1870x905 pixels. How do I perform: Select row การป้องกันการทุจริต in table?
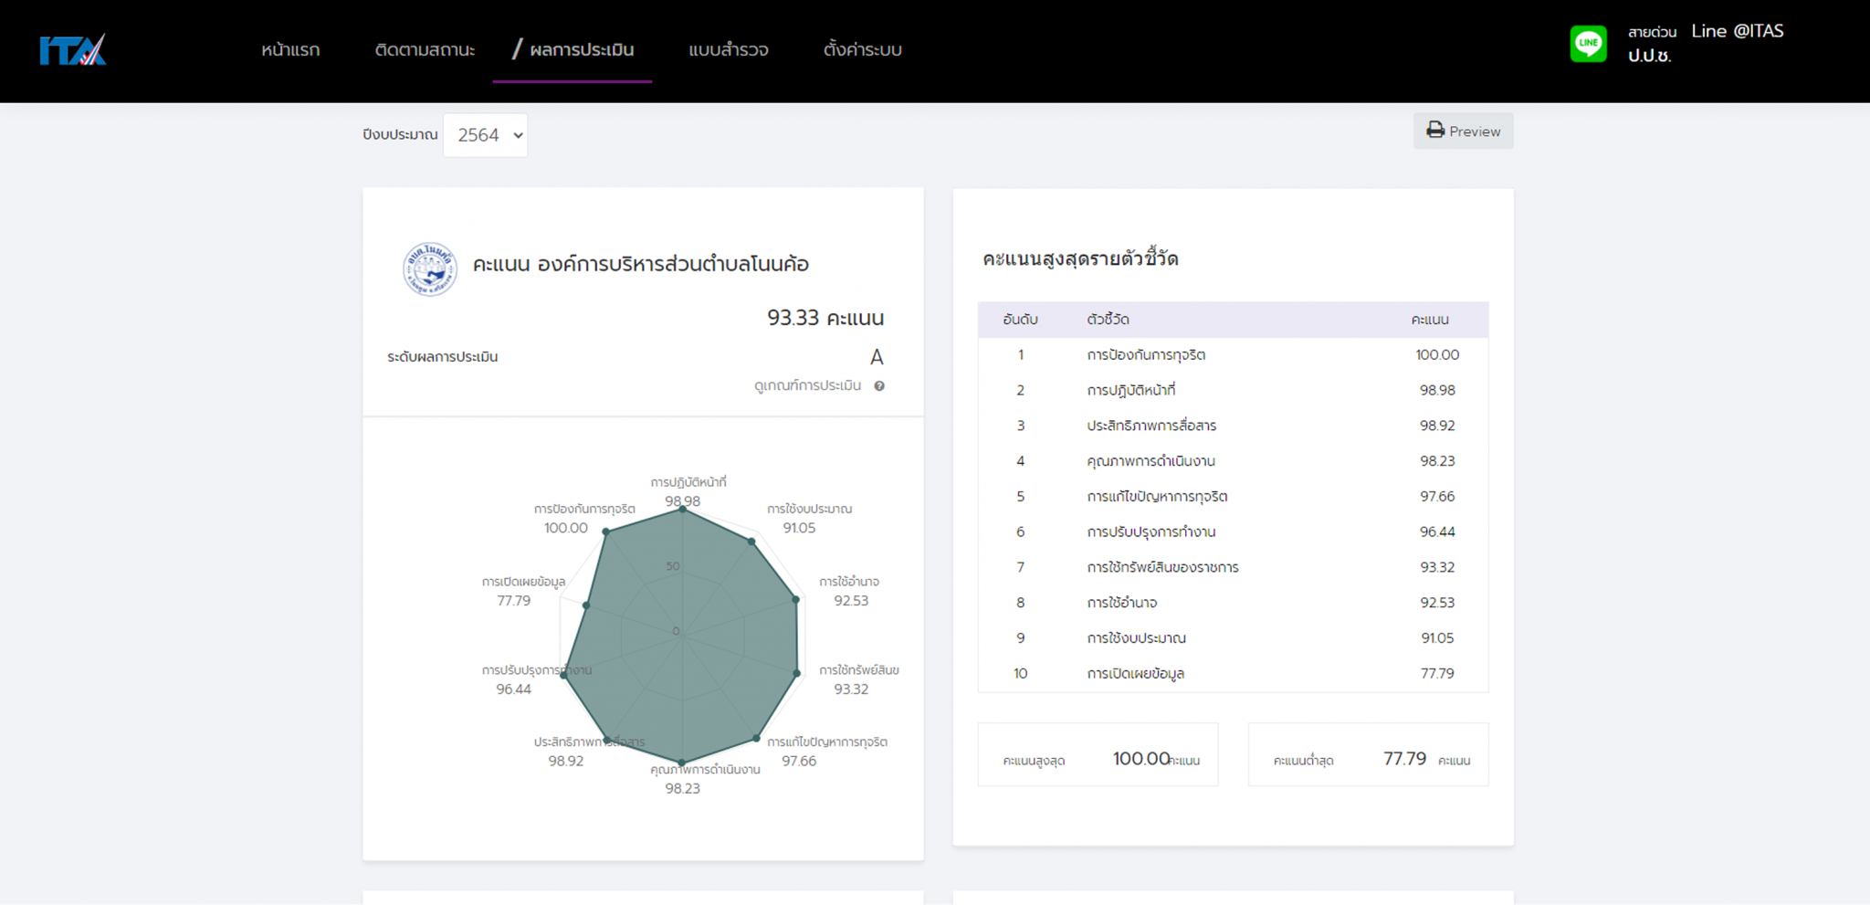[1233, 354]
